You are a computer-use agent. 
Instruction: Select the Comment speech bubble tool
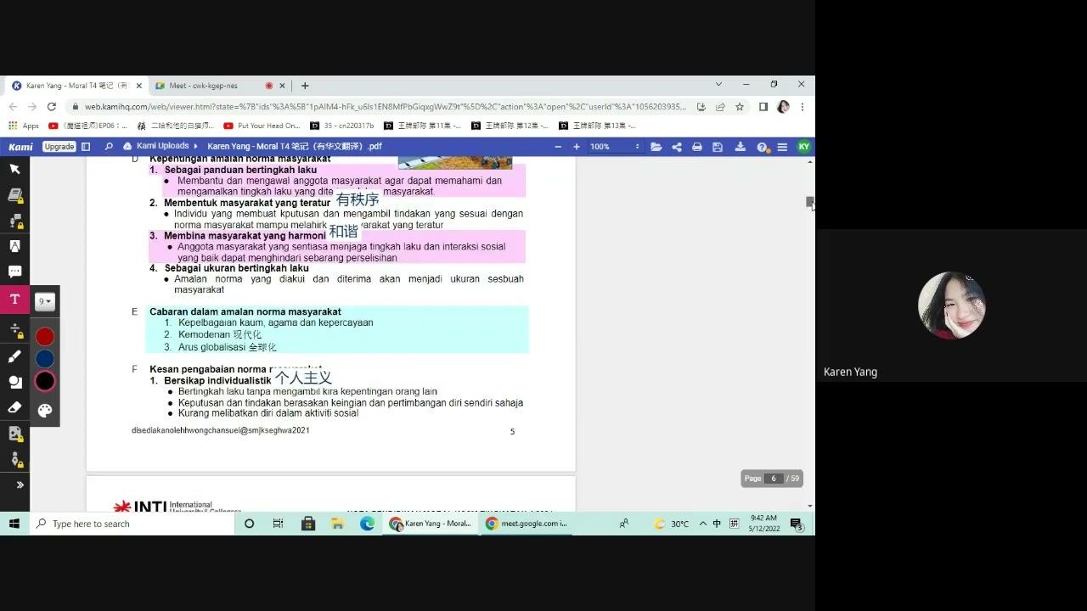(x=14, y=272)
